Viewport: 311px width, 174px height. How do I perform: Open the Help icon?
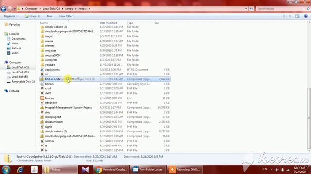pos(306,16)
